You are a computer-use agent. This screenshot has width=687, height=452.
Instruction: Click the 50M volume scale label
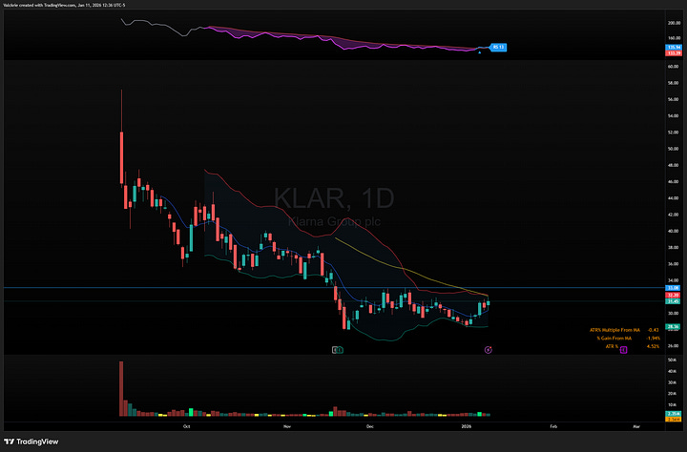(672, 360)
